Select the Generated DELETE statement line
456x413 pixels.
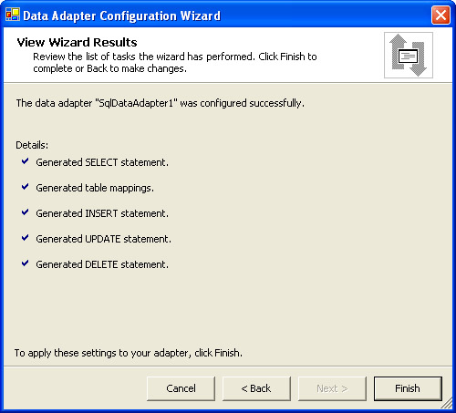pos(102,264)
